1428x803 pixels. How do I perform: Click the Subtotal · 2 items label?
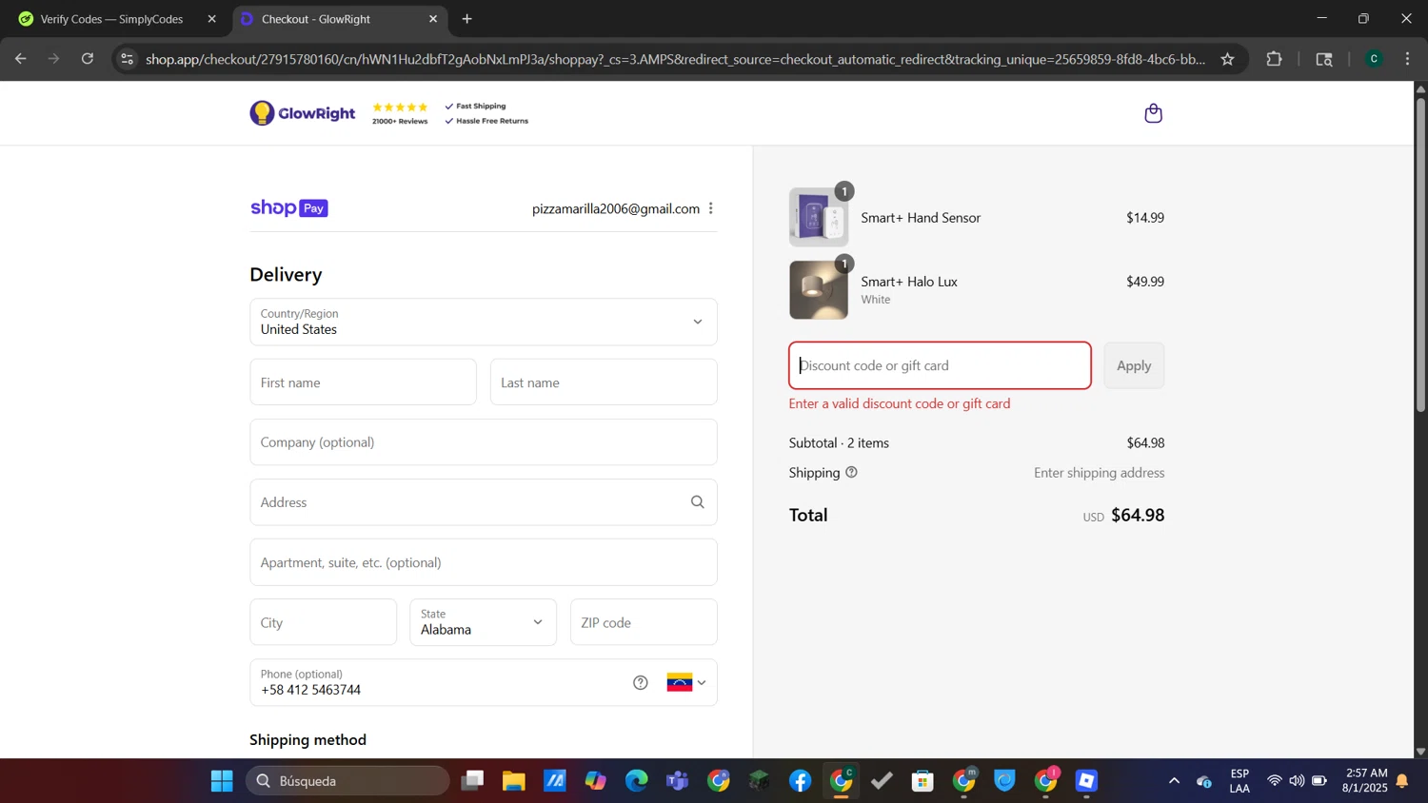point(839,442)
